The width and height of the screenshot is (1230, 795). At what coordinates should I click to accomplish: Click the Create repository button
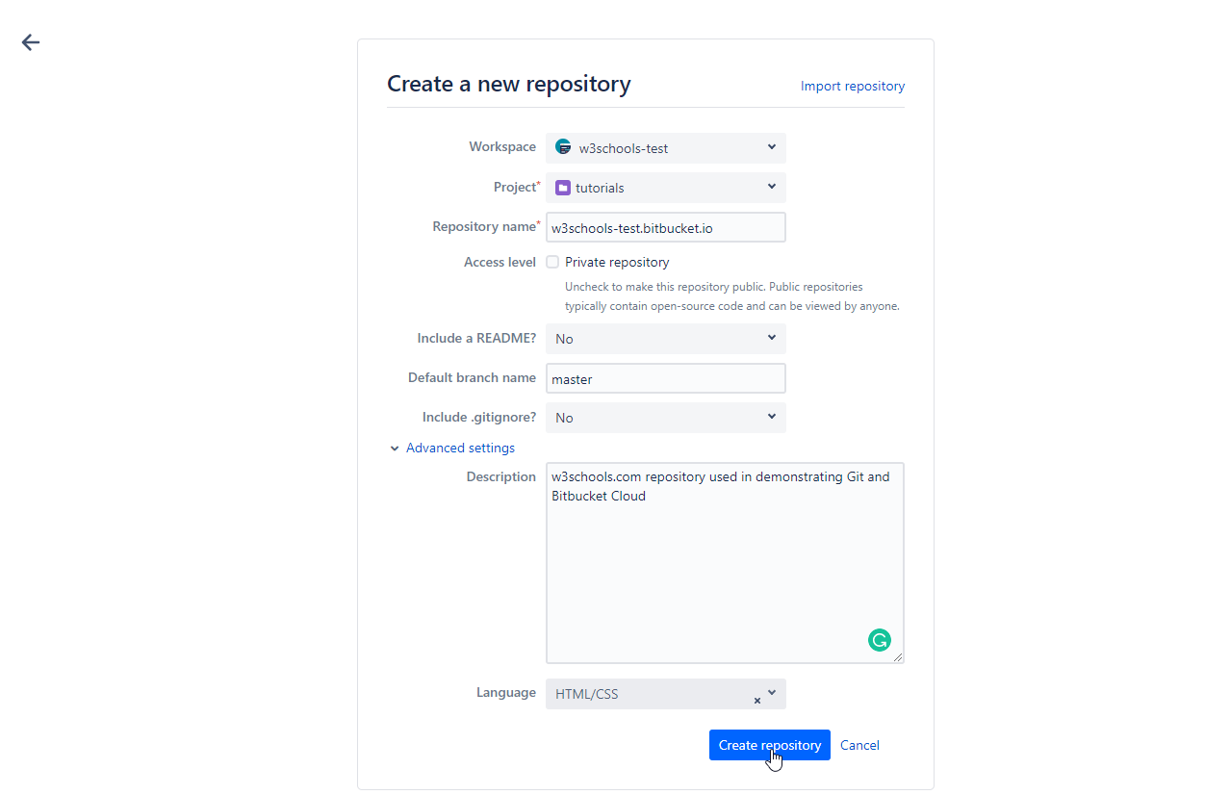769,745
